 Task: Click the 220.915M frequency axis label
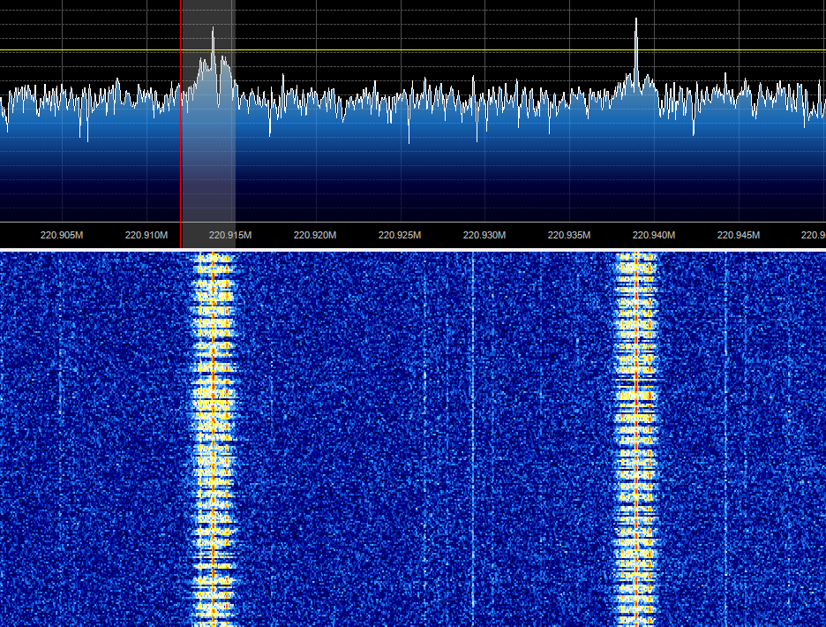pos(230,235)
